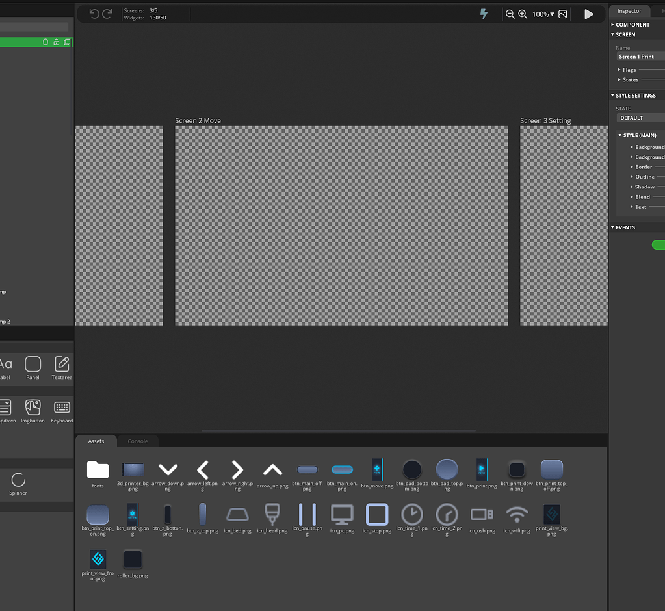Collapse the SCREEN section
Viewport: 665px width, 611px height.
pos(624,34)
